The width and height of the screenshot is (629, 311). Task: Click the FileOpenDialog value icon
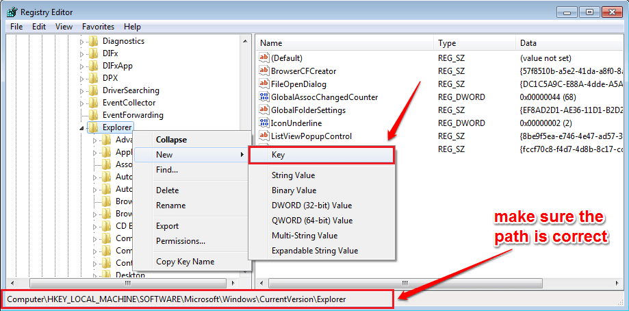tap(264, 84)
